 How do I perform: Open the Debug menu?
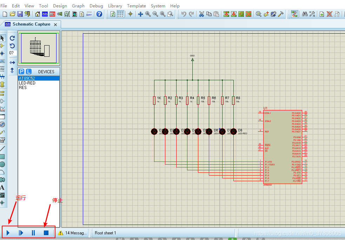[x=96, y=6]
